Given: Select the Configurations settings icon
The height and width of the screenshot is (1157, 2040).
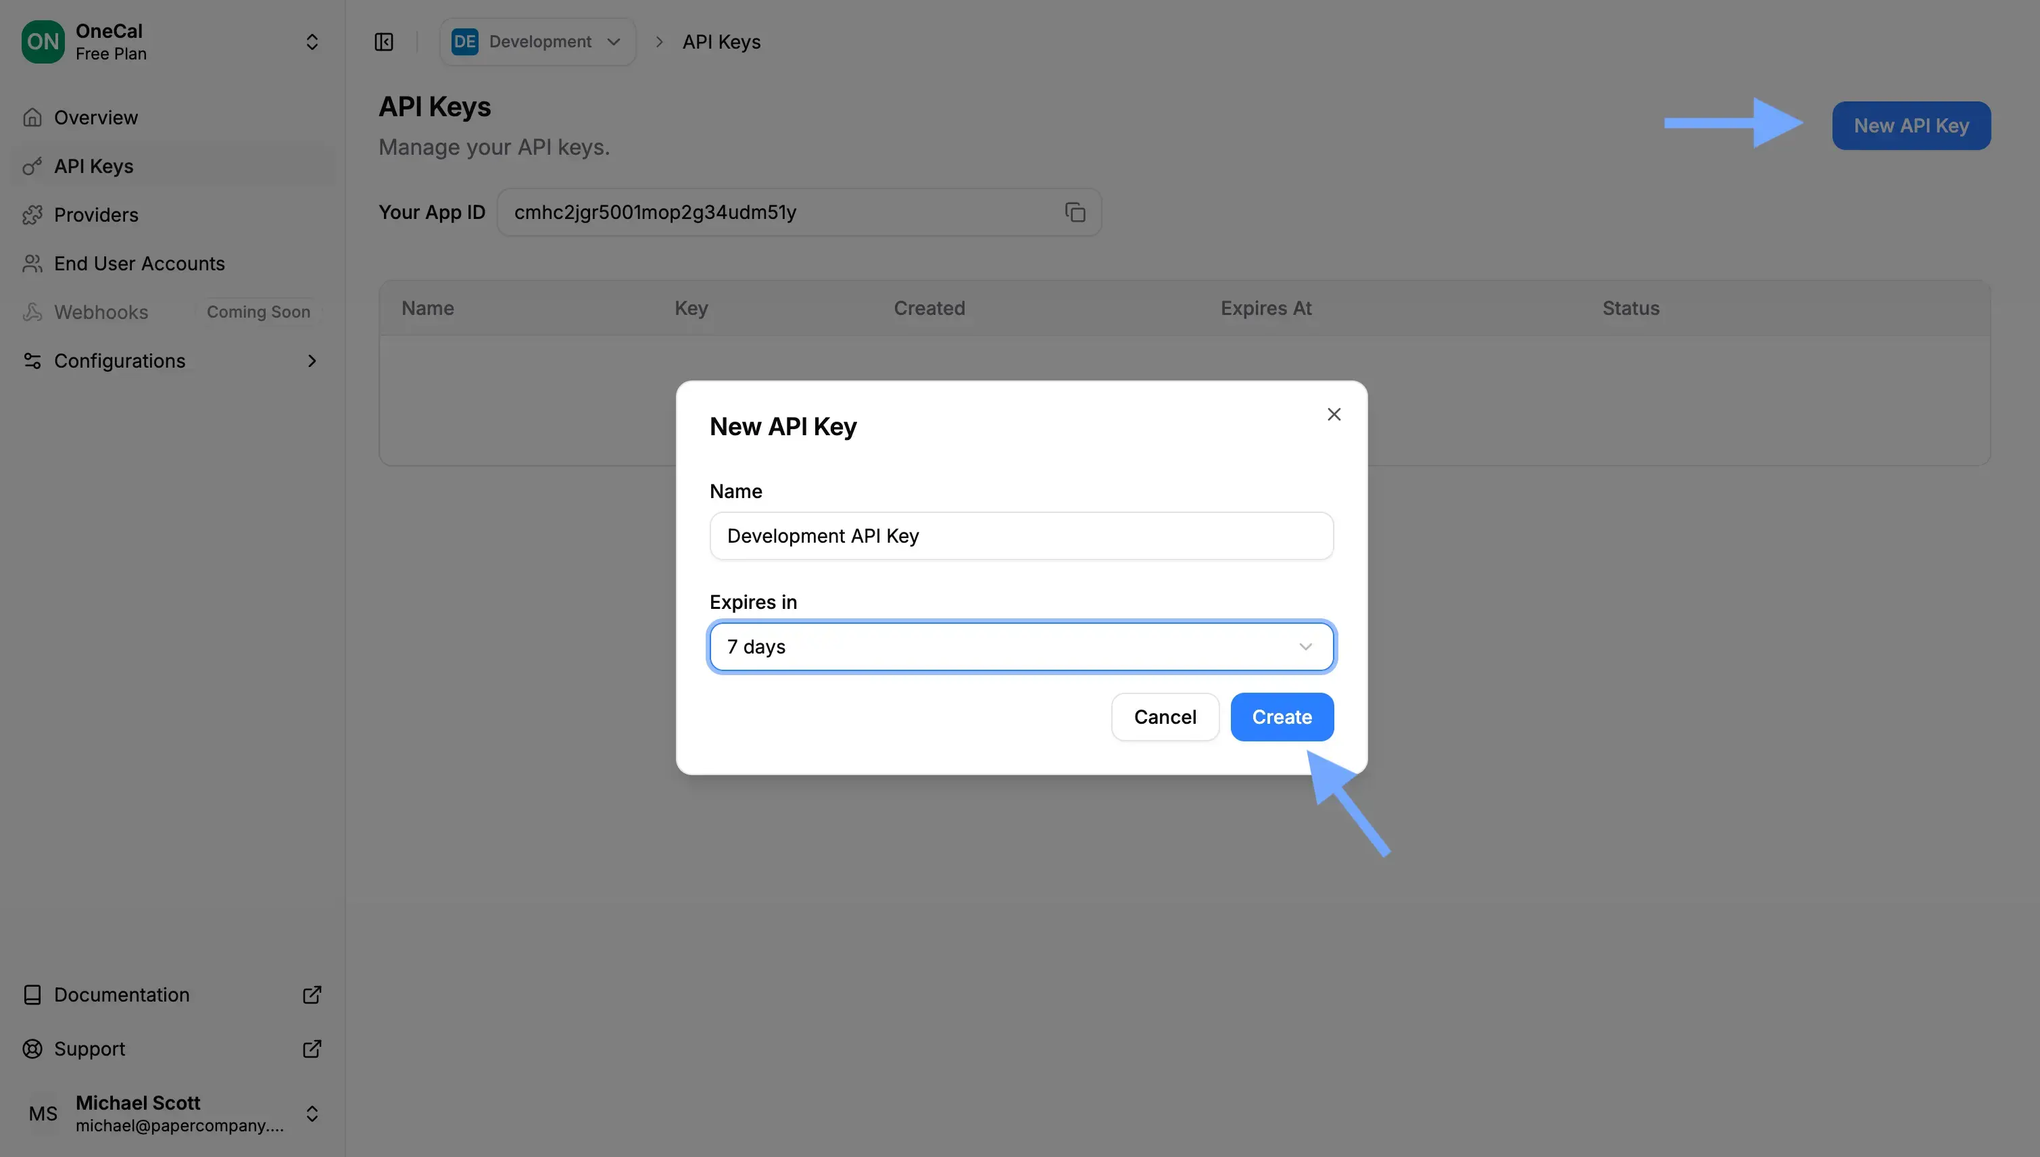Looking at the screenshot, I should (32, 361).
